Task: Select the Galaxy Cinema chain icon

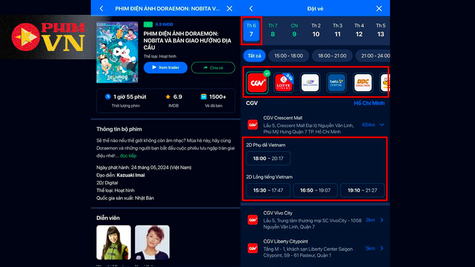Action: point(310,82)
